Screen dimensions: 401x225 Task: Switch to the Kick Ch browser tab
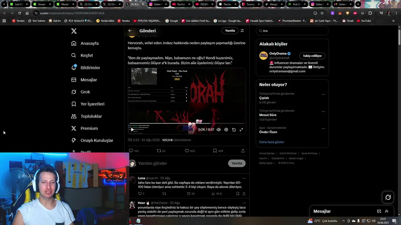297,4
